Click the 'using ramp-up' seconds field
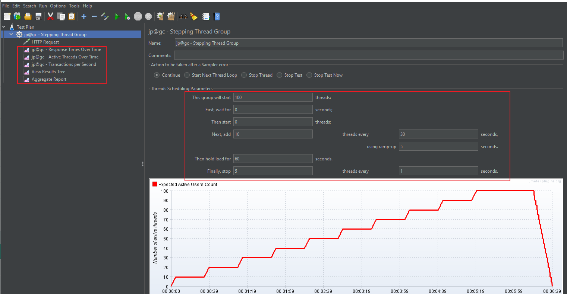Screen dimensions: 567x294 [438, 146]
